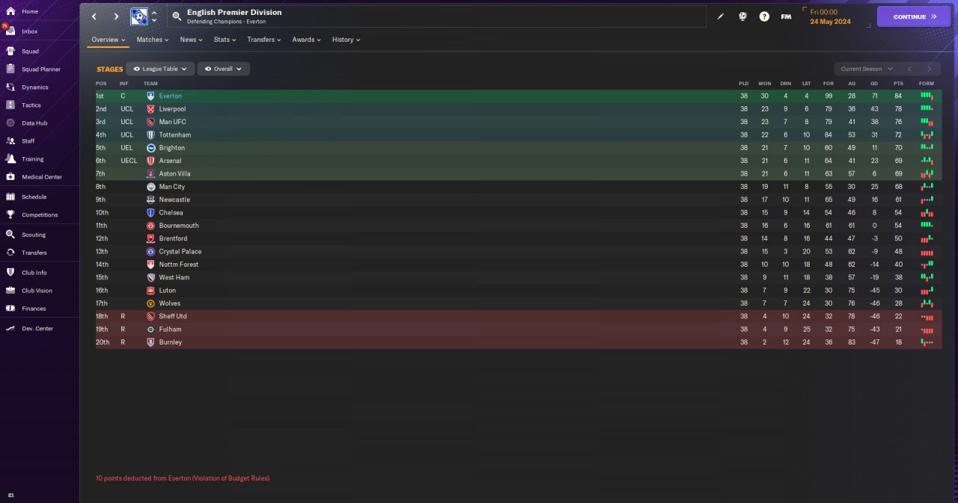Click the Premier Division competition logo
The width and height of the screenshot is (958, 503).
coord(138,16)
